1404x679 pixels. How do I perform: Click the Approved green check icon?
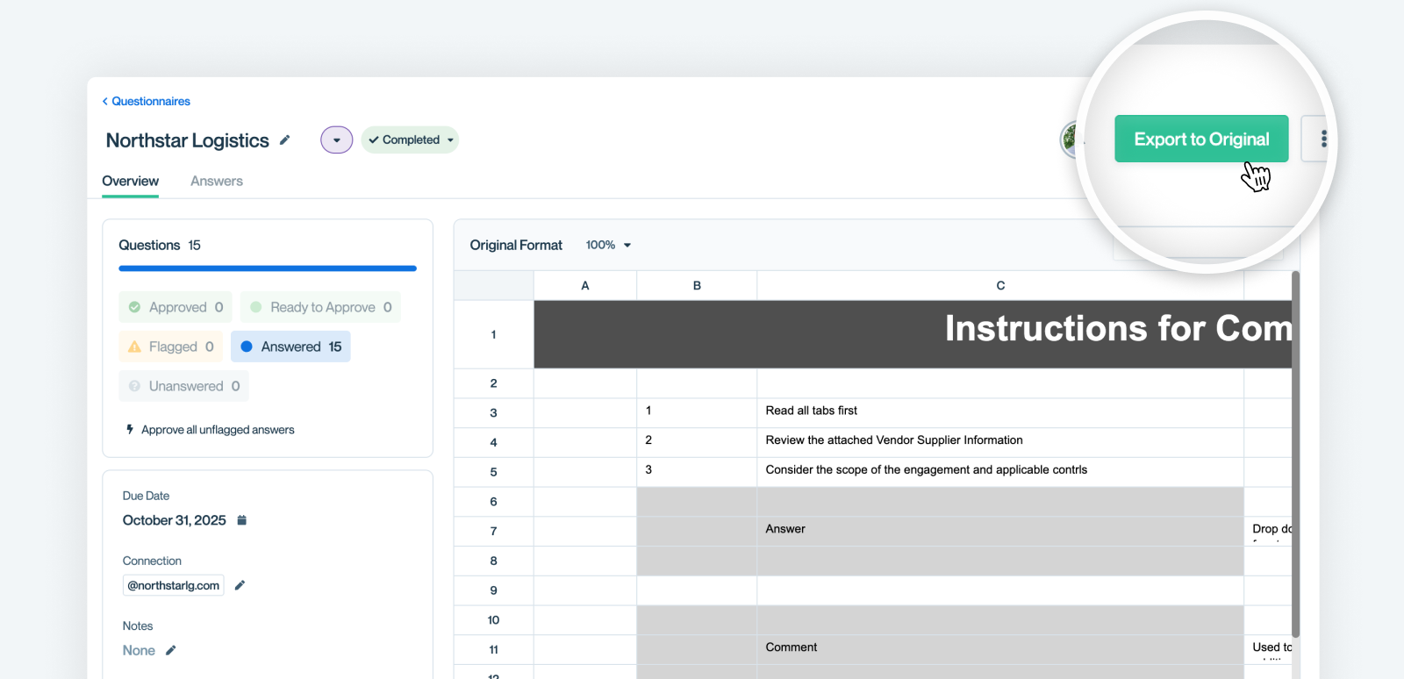pos(134,307)
